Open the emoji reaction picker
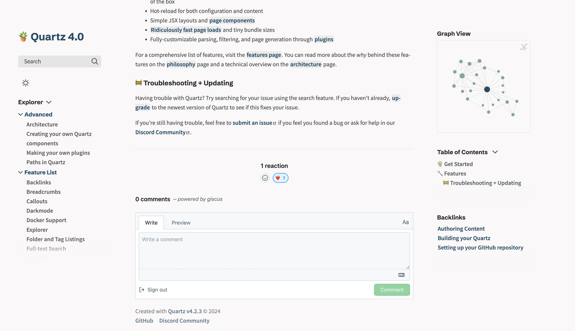The image size is (575, 331). pyautogui.click(x=265, y=178)
